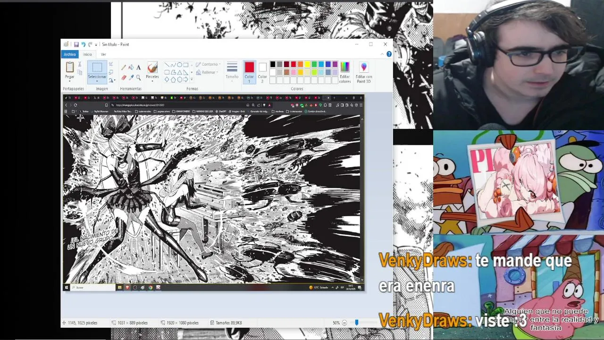Switch to the Inicio ribbon tab
The image size is (604, 340).
87,54
